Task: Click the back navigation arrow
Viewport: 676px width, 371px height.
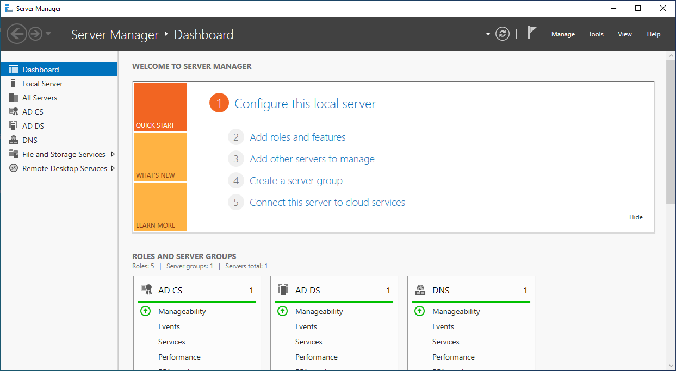Action: pyautogui.click(x=17, y=34)
